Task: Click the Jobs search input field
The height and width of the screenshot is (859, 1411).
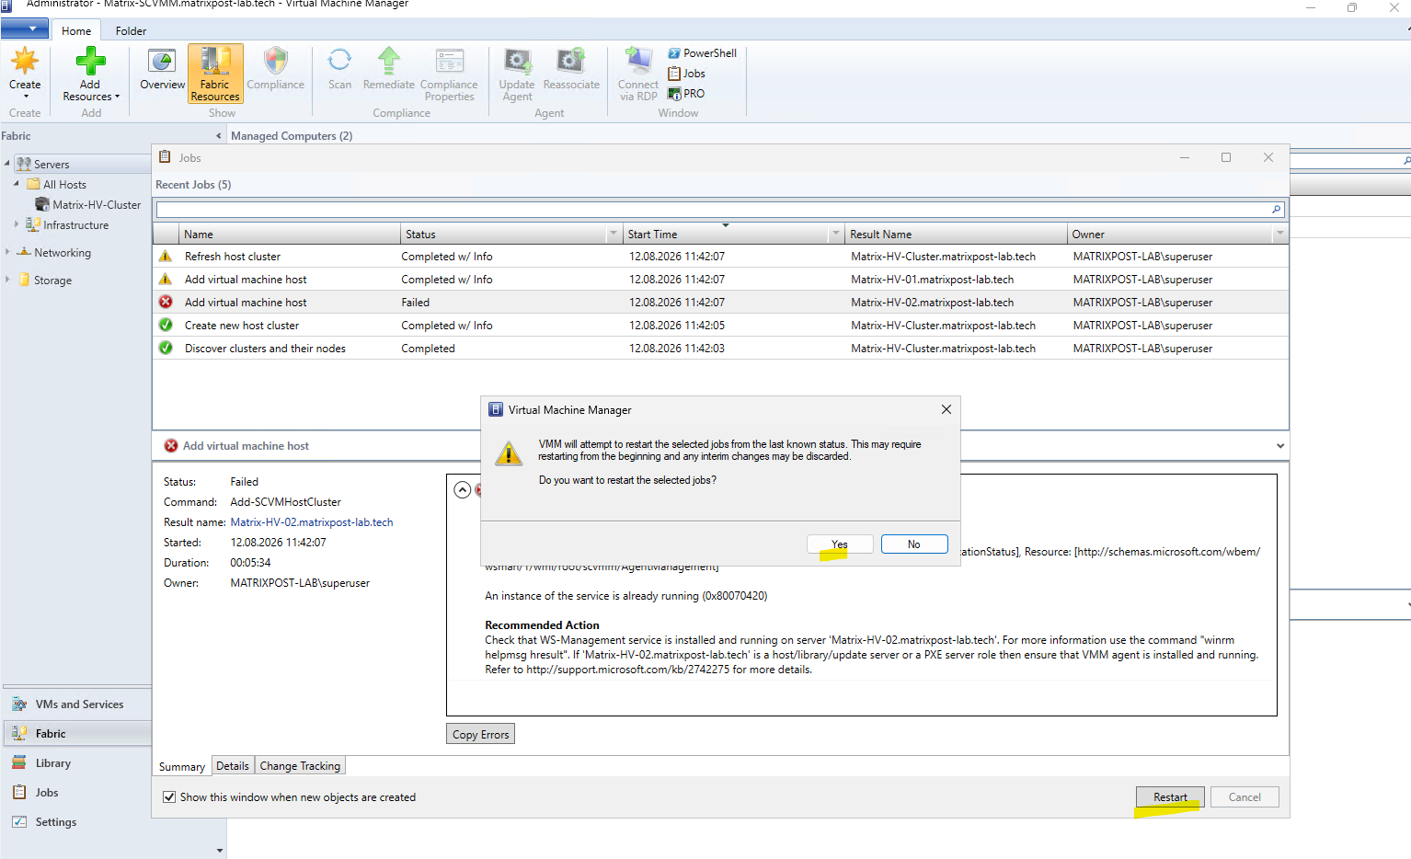Action: pyautogui.click(x=713, y=210)
